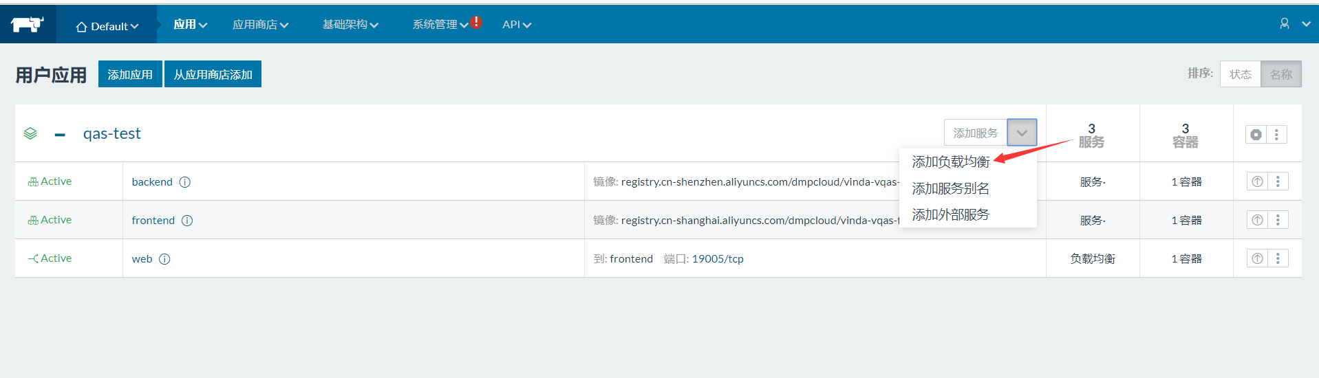Click the 添加服务 button
Screen dimensions: 1319x378
[976, 133]
